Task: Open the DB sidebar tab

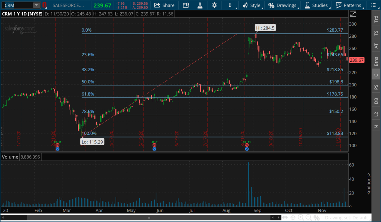Action: coord(376,101)
